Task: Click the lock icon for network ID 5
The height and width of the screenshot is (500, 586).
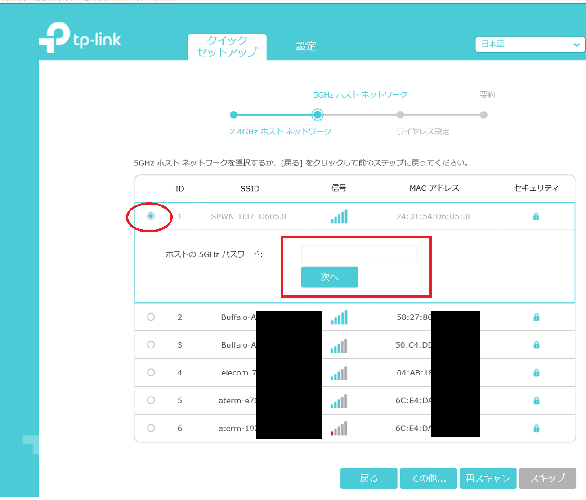Action: 536,400
